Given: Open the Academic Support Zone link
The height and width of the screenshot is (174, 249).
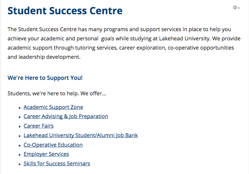Looking at the screenshot, I should 53,107.
